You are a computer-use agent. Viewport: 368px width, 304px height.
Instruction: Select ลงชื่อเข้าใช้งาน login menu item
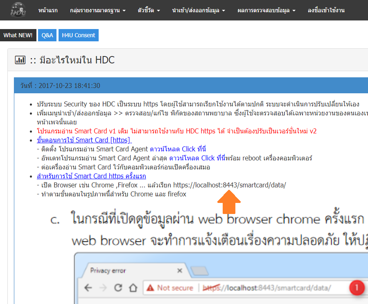327,10
